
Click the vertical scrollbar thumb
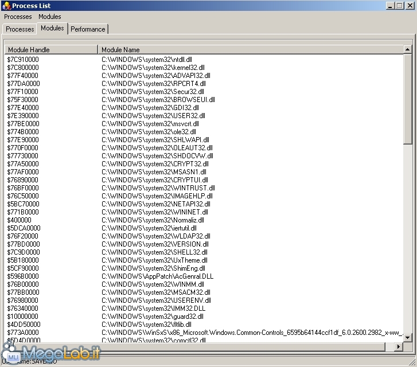point(407,99)
